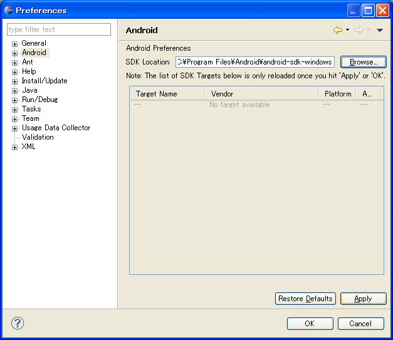Expand the Run/Debug tree node
393x340 pixels.
pos(14,100)
